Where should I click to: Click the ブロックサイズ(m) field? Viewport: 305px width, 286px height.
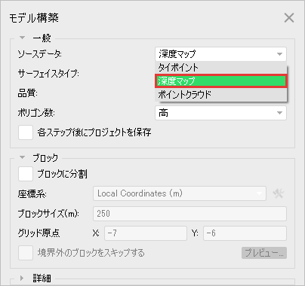tap(189, 214)
